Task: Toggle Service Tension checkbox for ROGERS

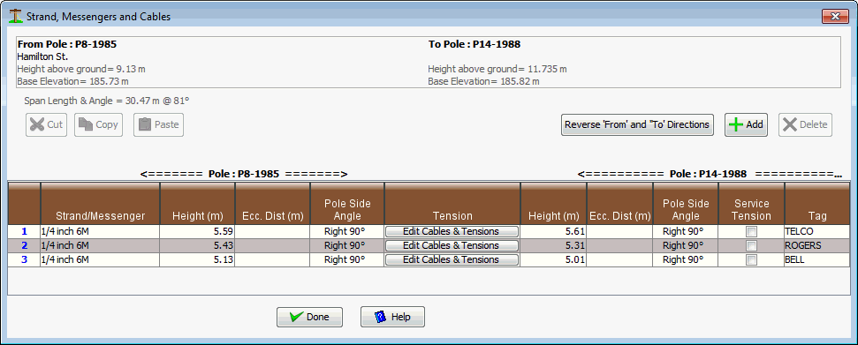Action: click(x=752, y=246)
